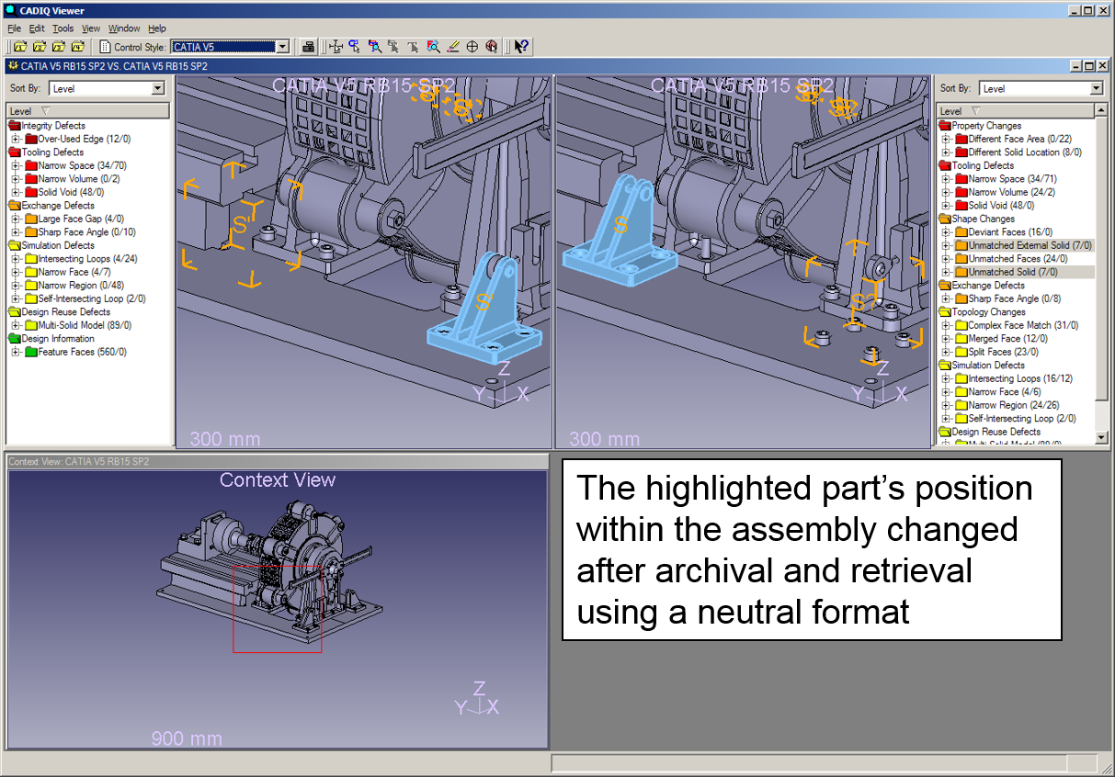Activate the context help arrow icon
The width and height of the screenshot is (1115, 777).
pos(521,46)
